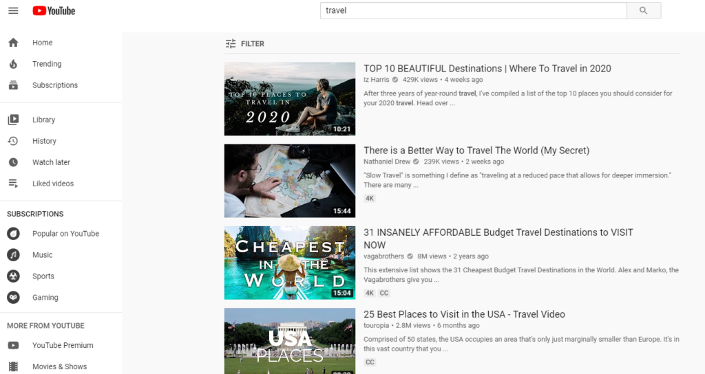Click description starting "Slow Travel" is something
The height and width of the screenshot is (374, 705).
(518, 180)
